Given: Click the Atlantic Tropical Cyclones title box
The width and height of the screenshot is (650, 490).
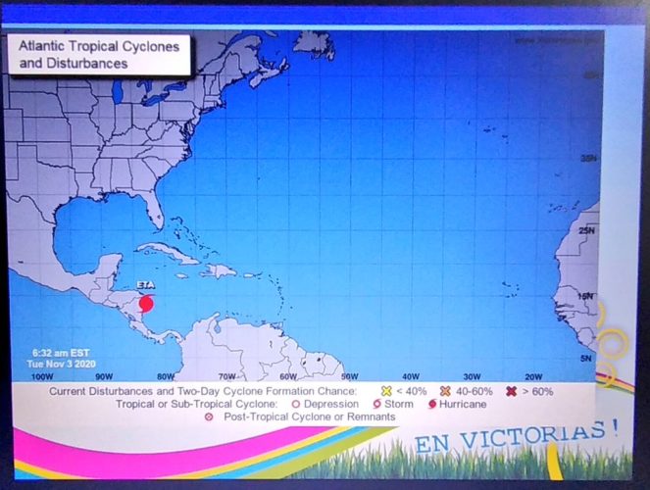Looking at the screenshot, I should coord(96,55).
